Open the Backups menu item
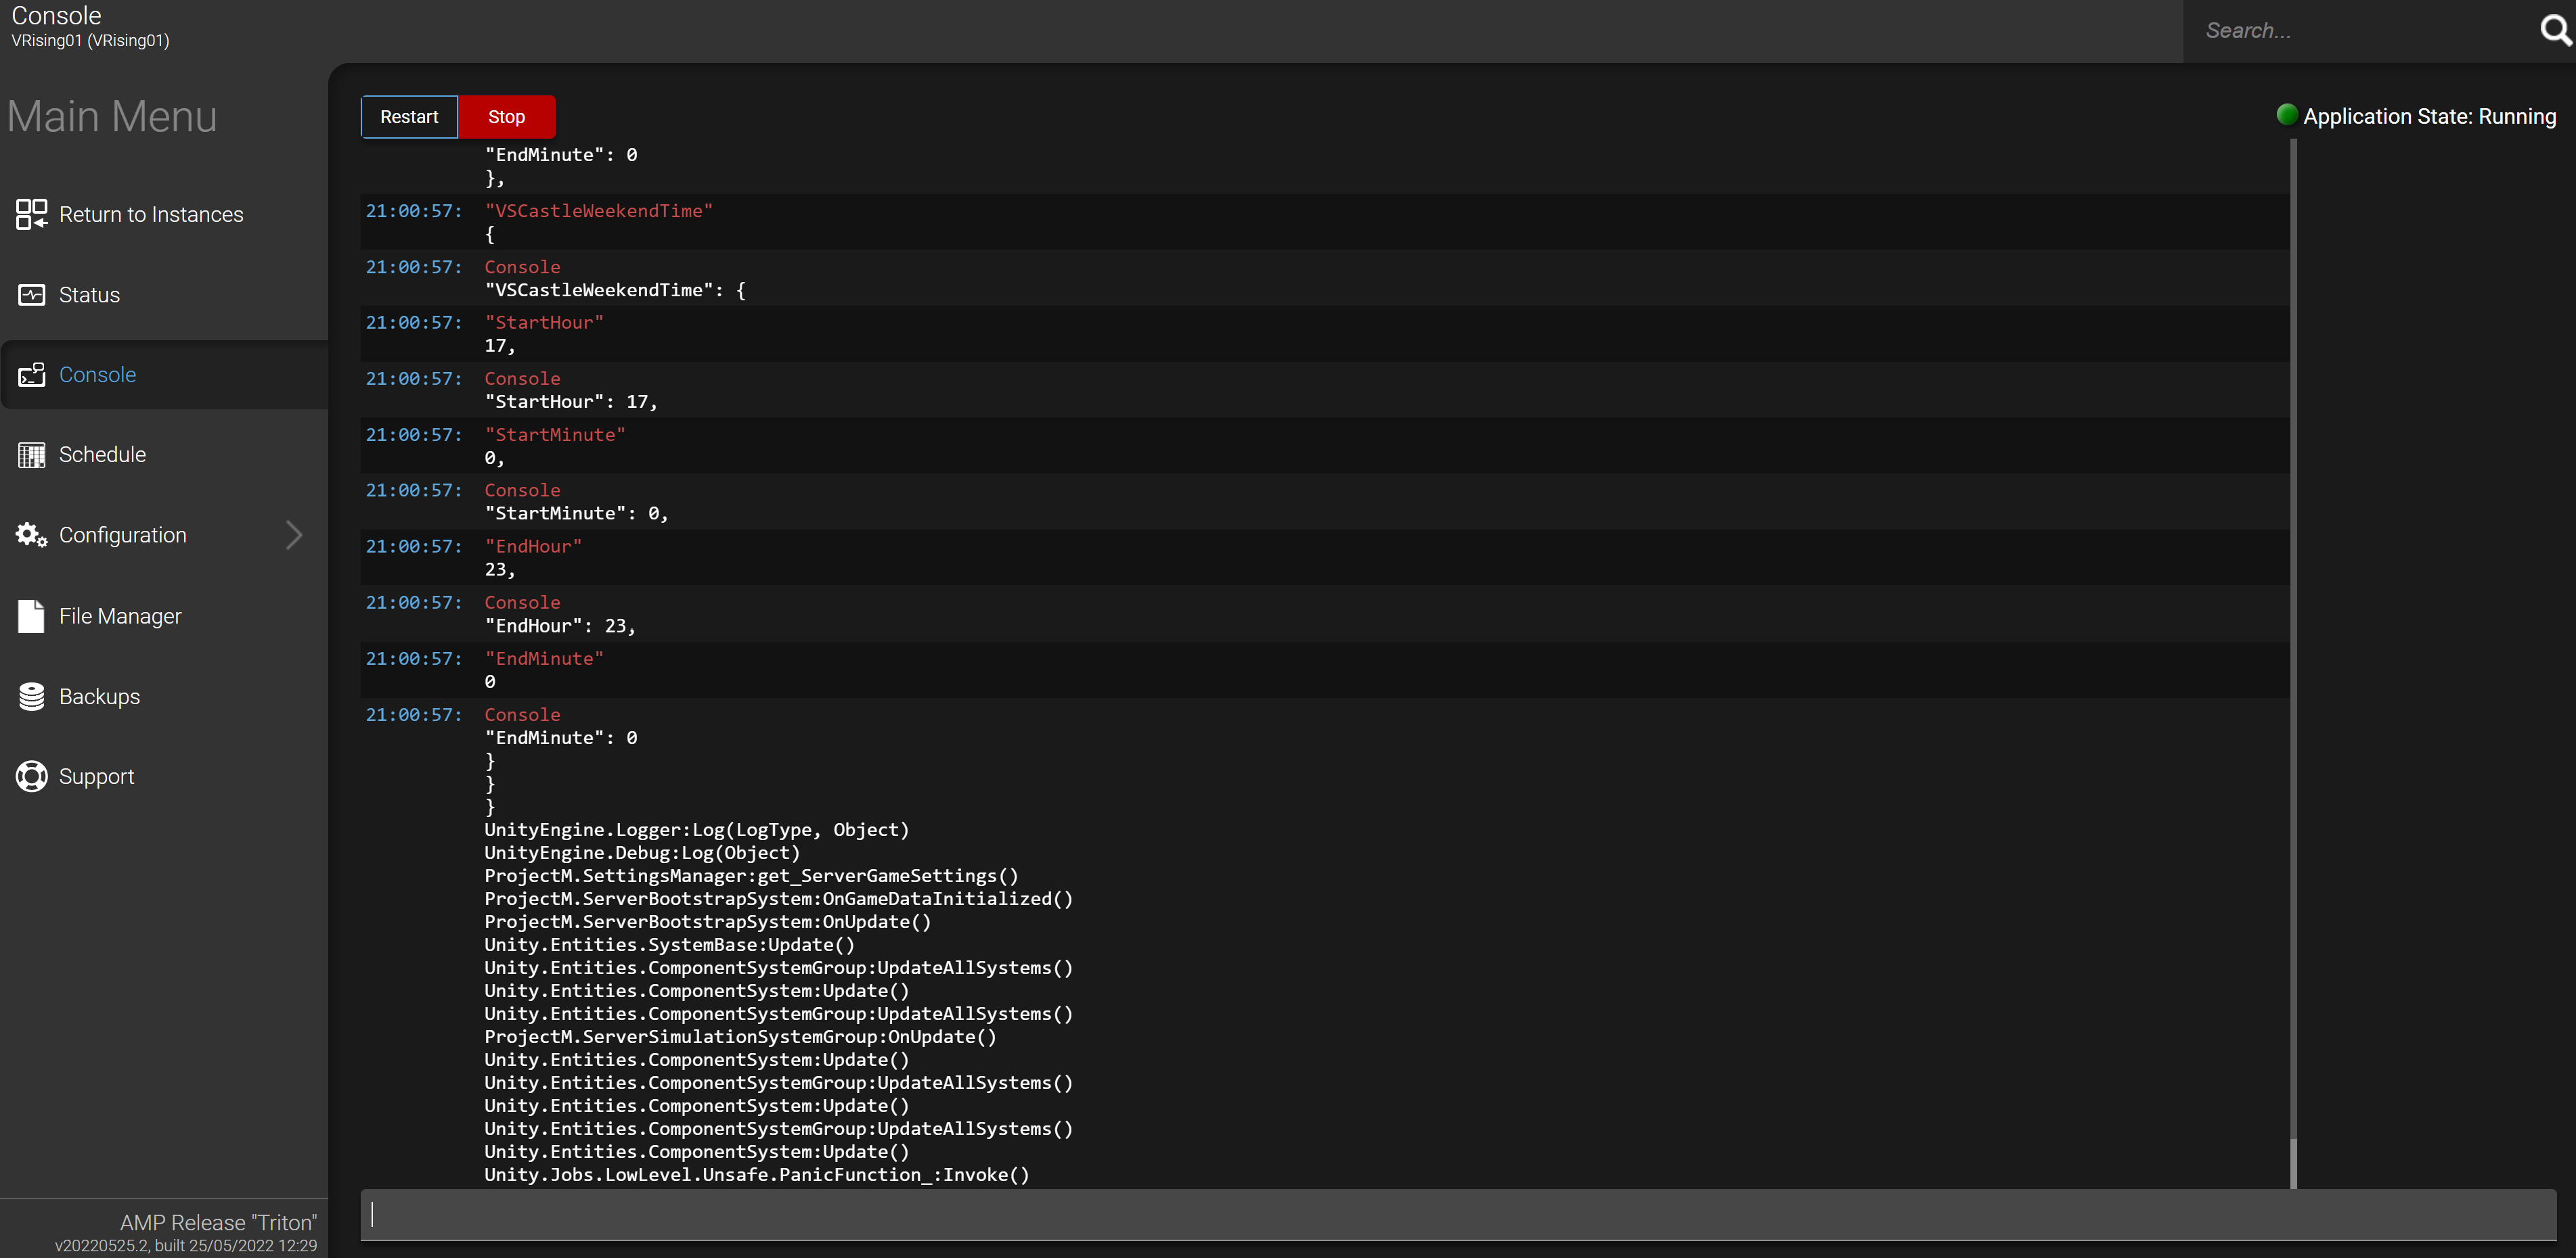This screenshot has width=2576, height=1258. (164, 697)
